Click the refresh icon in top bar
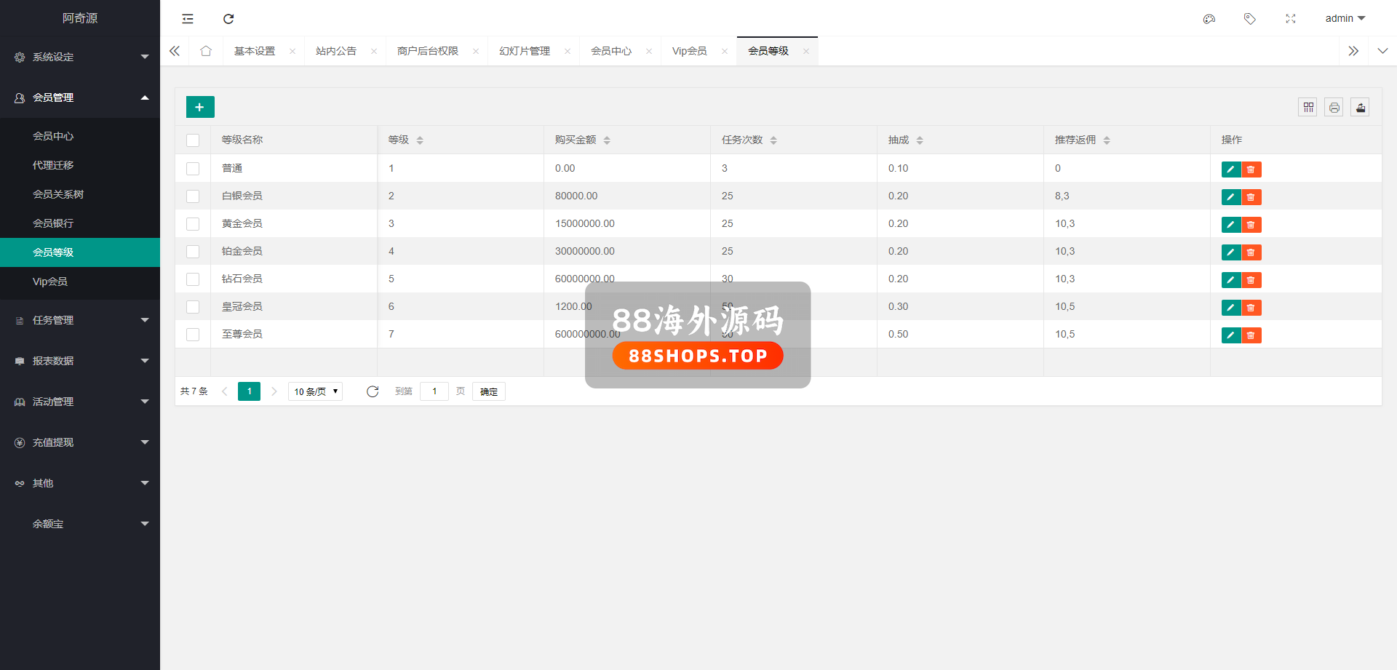The height and width of the screenshot is (670, 1397). tap(228, 19)
